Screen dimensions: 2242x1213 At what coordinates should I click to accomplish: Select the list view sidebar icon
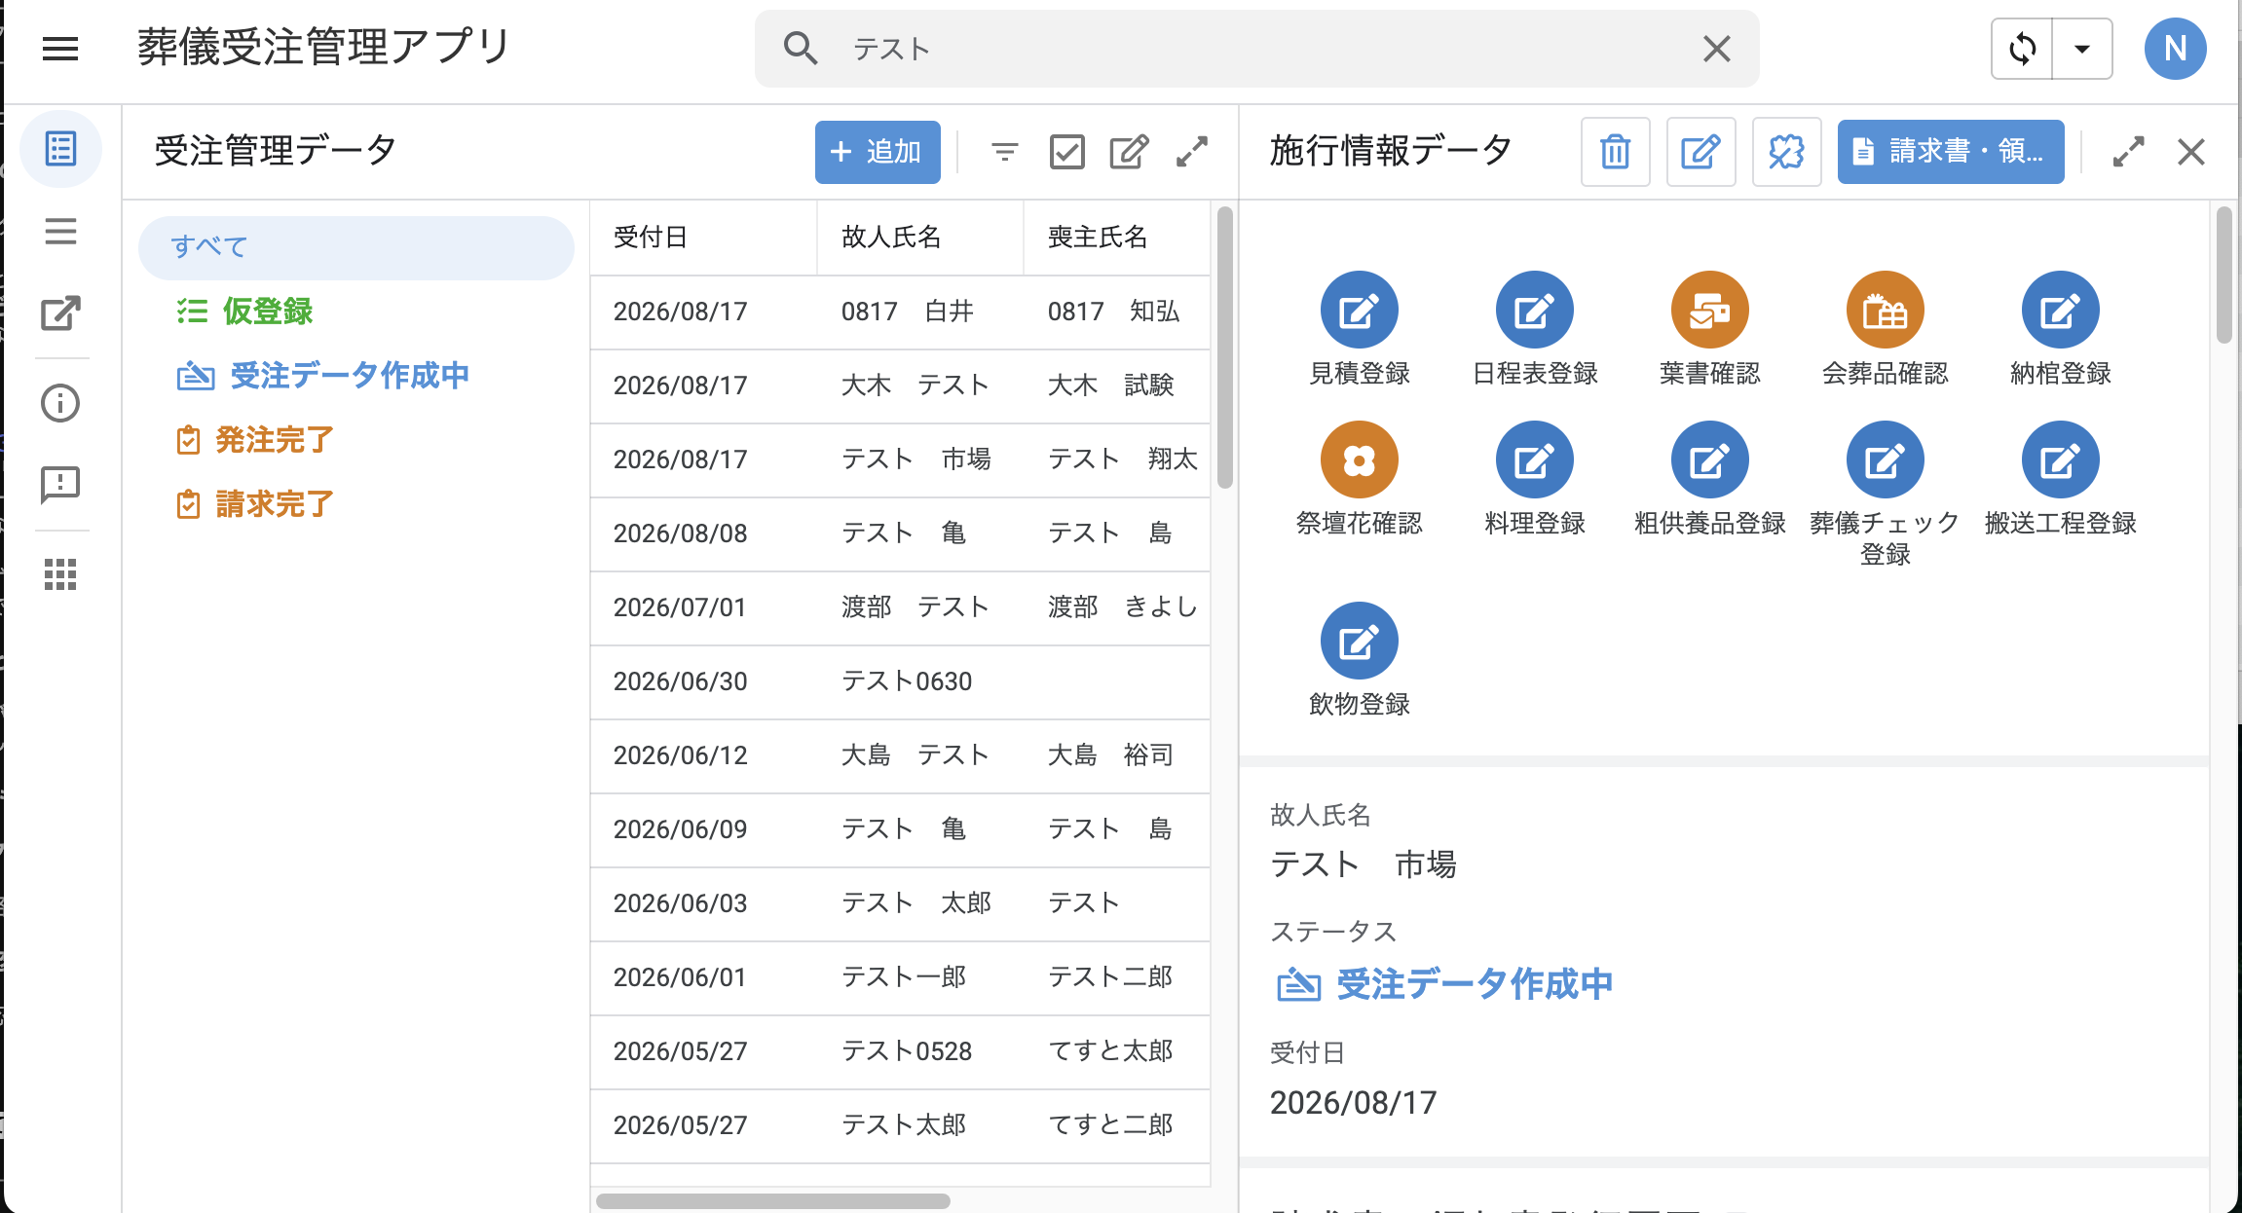[x=60, y=149]
